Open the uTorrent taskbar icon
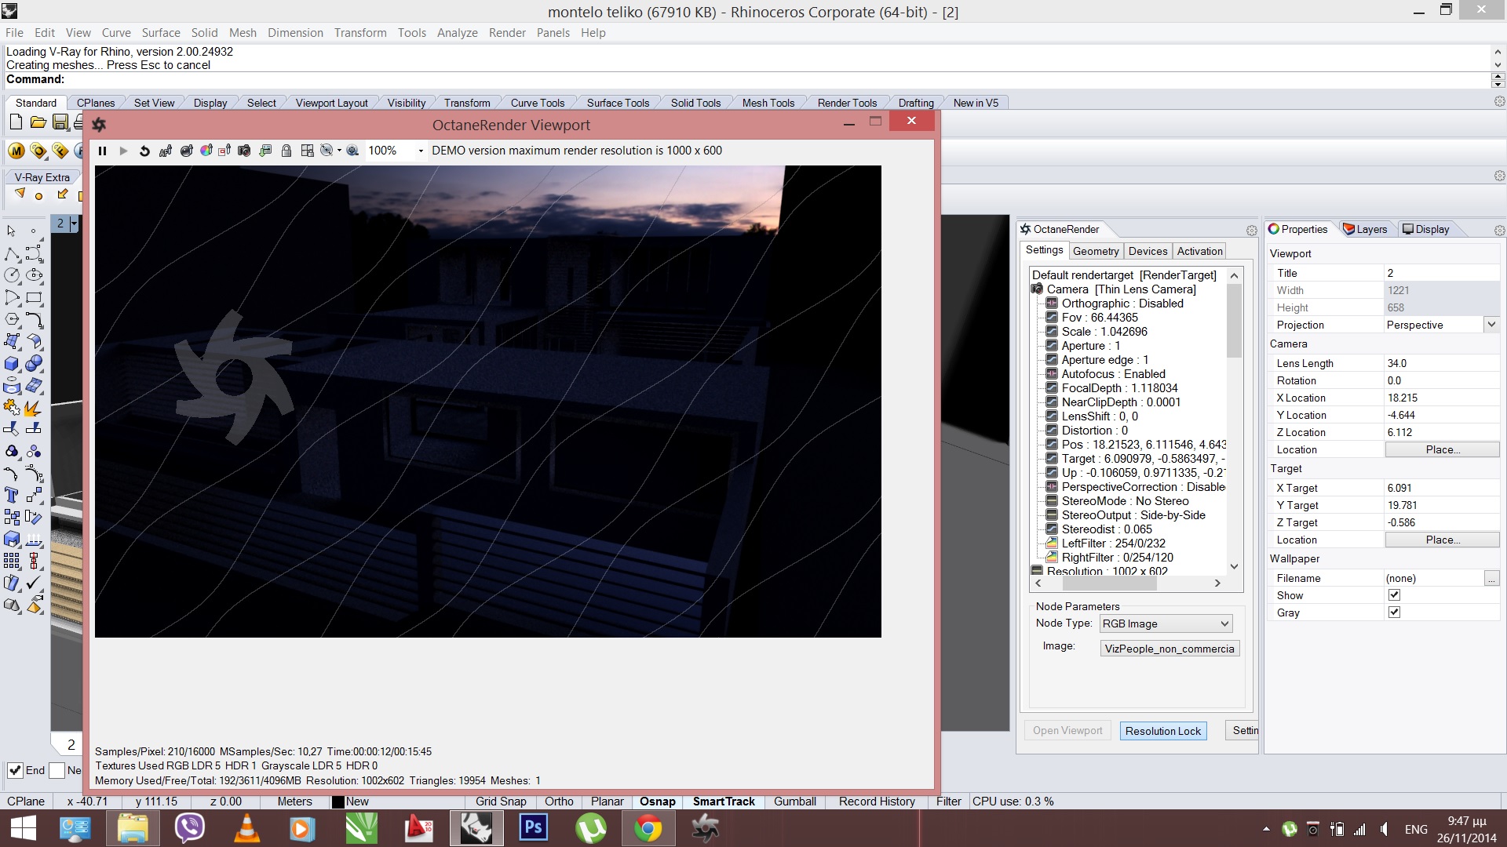The image size is (1507, 847). pos(590,828)
